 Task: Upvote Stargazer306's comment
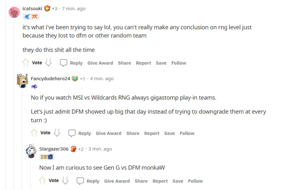[42, 181]
